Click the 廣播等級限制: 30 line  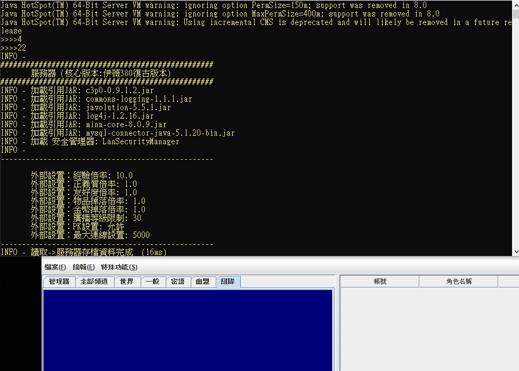pos(86,218)
